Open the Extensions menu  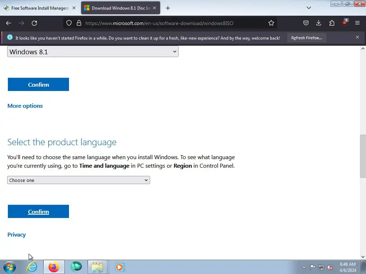pos(332,23)
